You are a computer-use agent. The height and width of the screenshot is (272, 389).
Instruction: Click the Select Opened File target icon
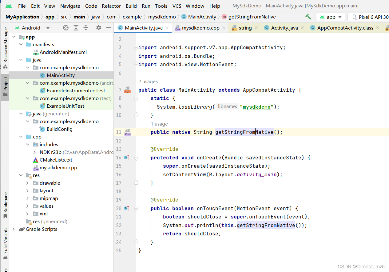[66, 28]
